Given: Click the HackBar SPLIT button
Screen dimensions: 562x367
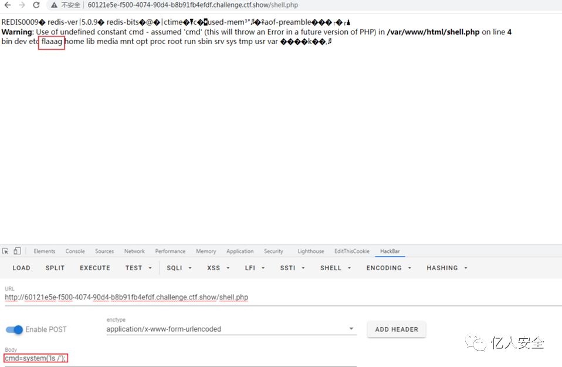Looking at the screenshot, I should click(x=55, y=268).
